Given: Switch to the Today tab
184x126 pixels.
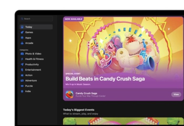Looking at the screenshot, I should 29,27.
